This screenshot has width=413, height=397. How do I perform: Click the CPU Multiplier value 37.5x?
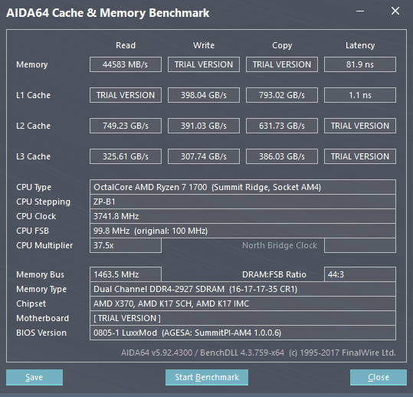(x=126, y=245)
